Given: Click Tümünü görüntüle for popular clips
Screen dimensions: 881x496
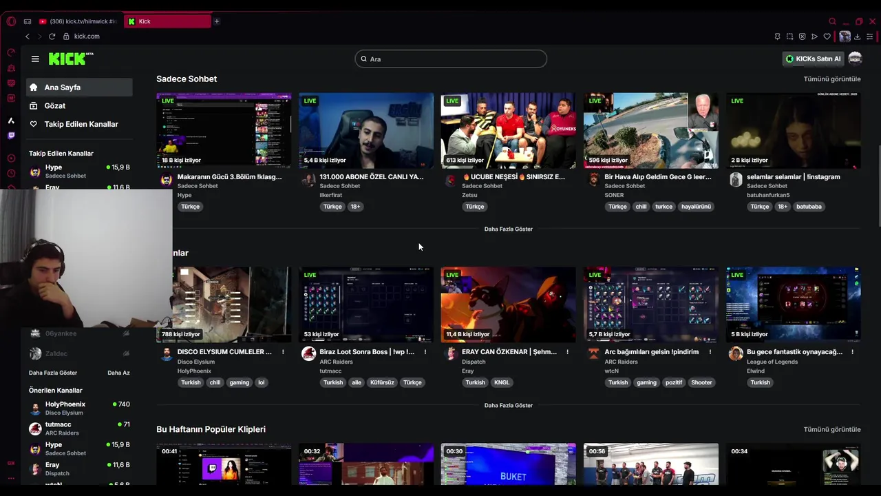Looking at the screenshot, I should click(x=832, y=429).
